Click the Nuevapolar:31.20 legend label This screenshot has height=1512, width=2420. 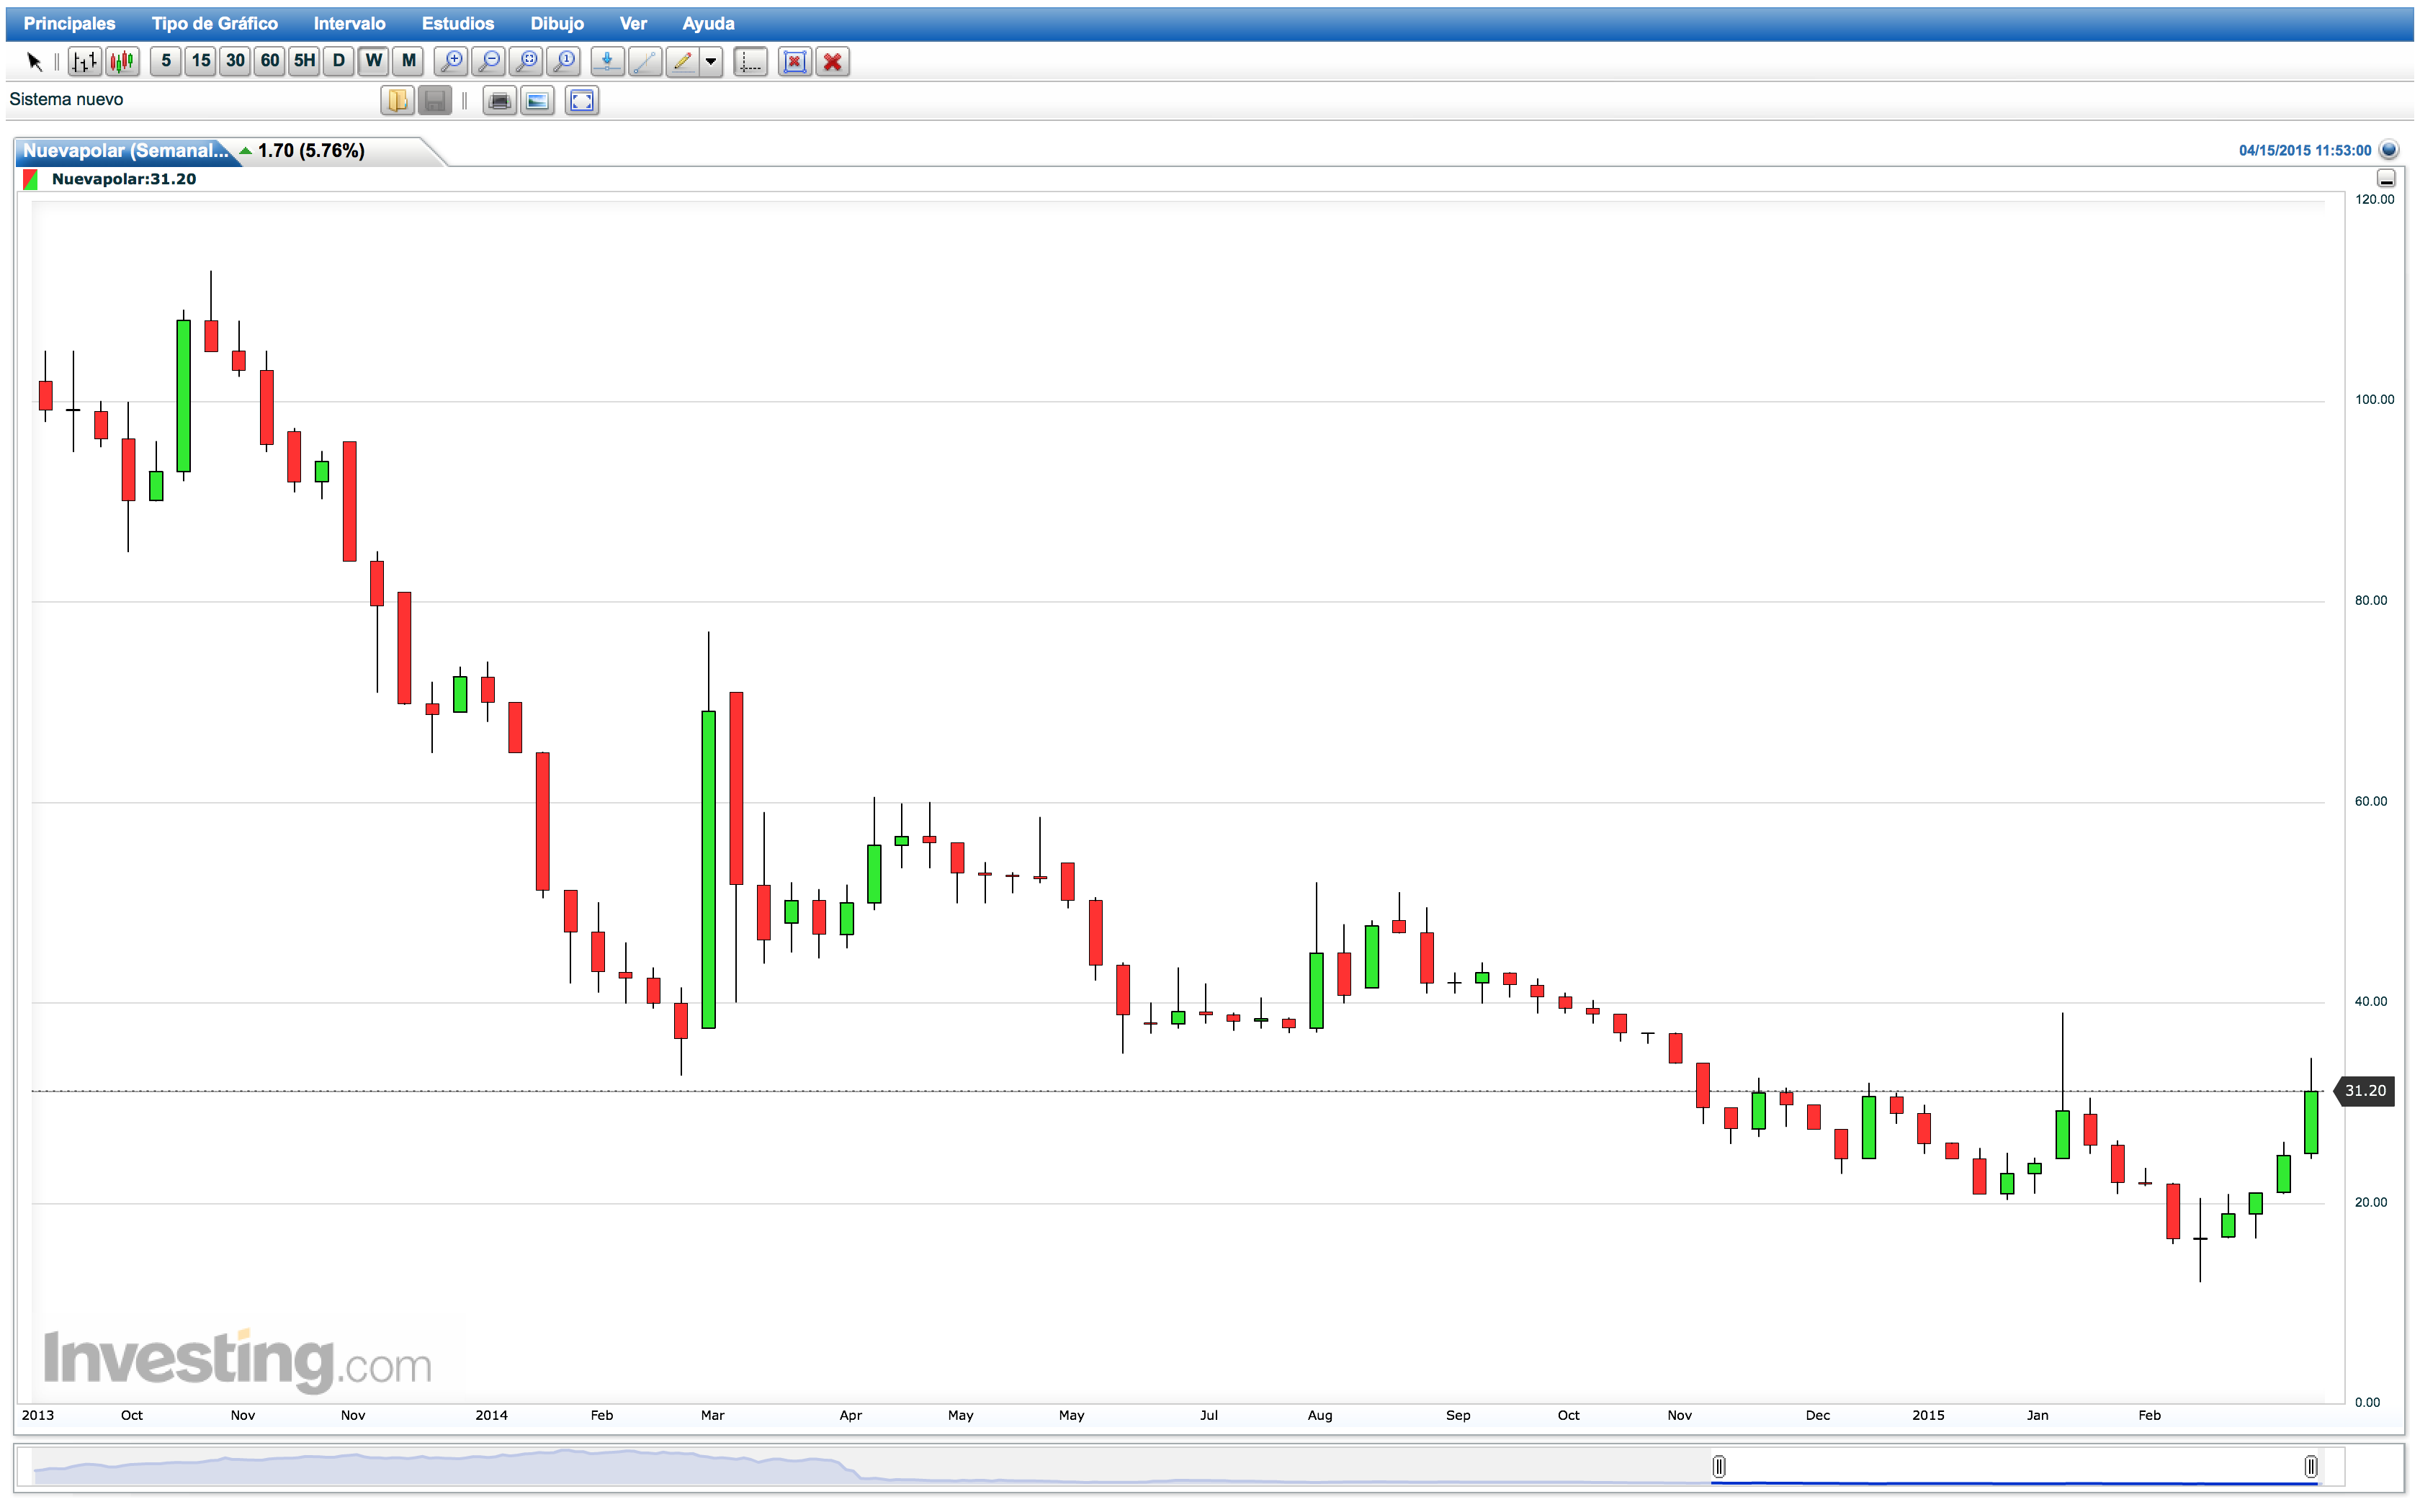(124, 179)
